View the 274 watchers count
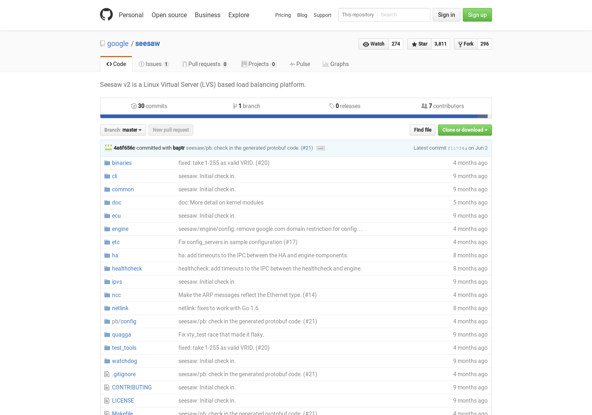The height and width of the screenshot is (415, 592). coord(396,44)
